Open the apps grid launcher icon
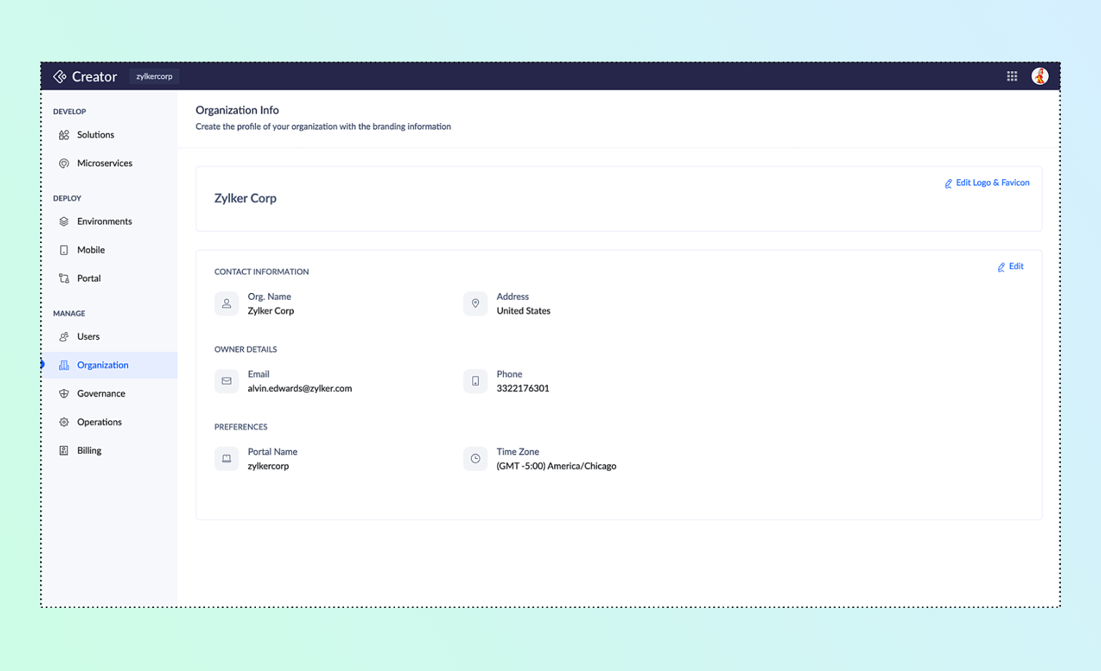Image resolution: width=1101 pixels, height=671 pixels. (x=1012, y=76)
